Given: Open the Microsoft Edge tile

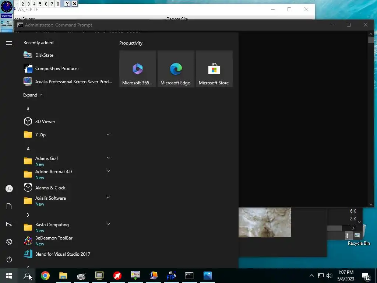Looking at the screenshot, I should point(176,69).
